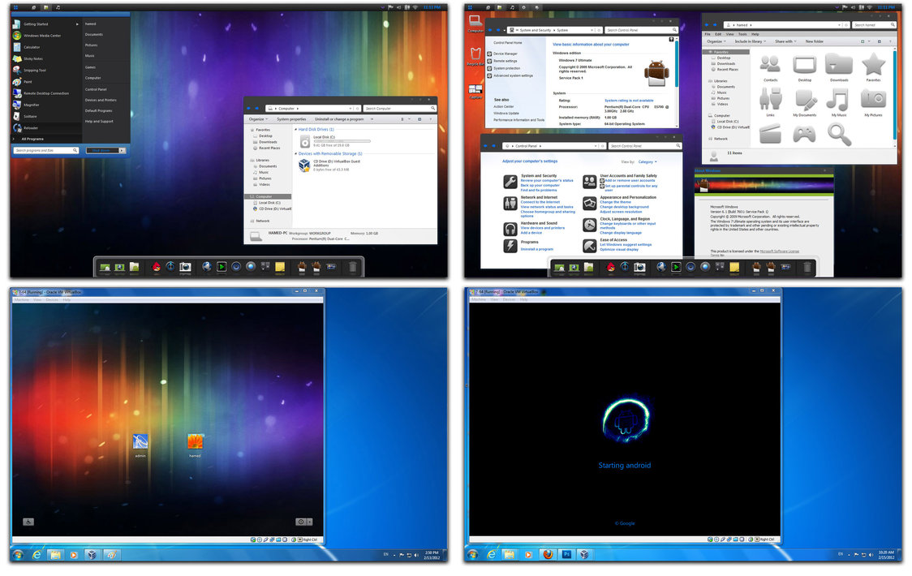Screen dimensions: 912x576
Task: Open the My Pictures camera folder icon
Action: 873,102
